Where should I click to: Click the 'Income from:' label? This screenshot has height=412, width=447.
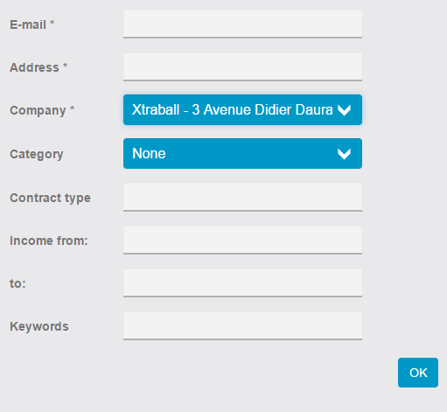point(49,241)
